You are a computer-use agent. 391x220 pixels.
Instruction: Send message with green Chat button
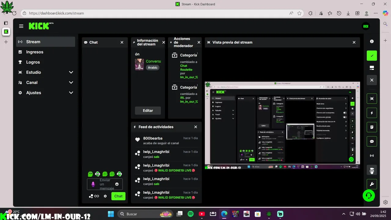click(119, 196)
